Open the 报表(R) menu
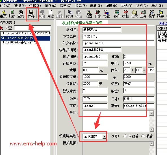Viewport: 167px width, 155px height. [x=81, y=6]
